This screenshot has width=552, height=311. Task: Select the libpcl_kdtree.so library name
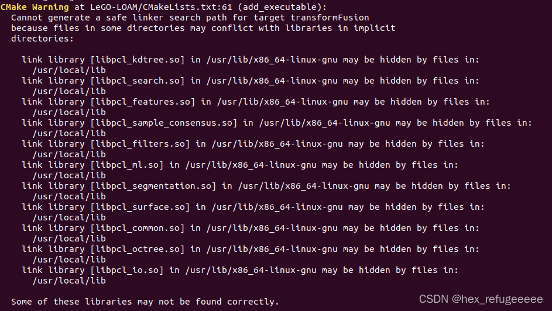138,60
